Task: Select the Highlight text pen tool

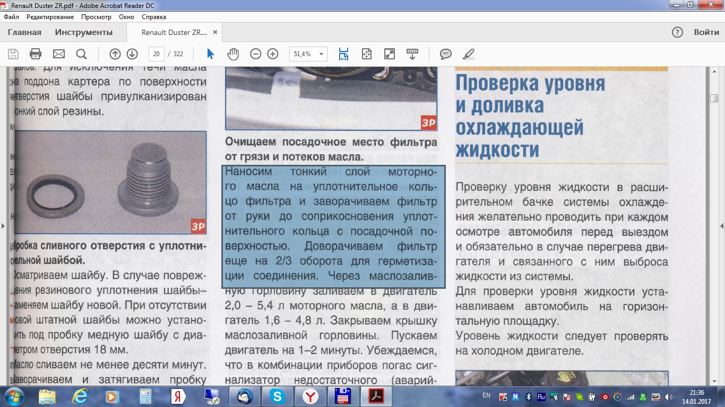Action: pyautogui.click(x=468, y=54)
